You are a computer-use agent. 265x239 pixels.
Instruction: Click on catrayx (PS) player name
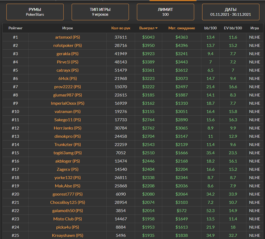point(67,70)
